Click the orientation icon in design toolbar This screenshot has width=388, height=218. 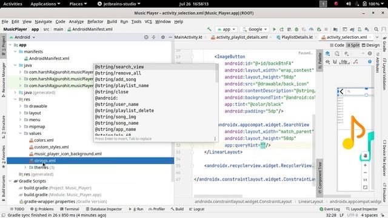(337, 53)
